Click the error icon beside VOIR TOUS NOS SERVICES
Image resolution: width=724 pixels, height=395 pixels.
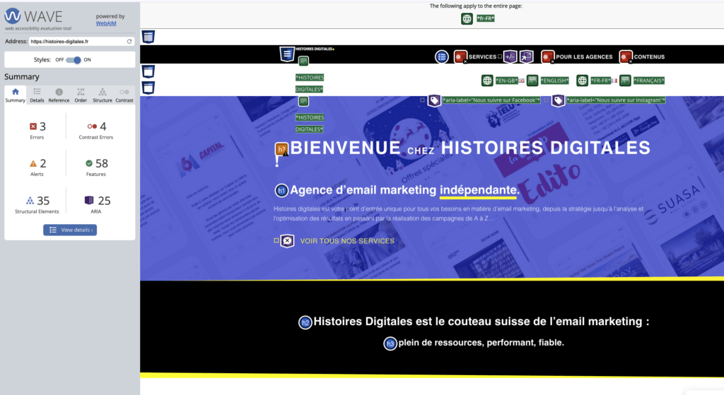pos(287,241)
